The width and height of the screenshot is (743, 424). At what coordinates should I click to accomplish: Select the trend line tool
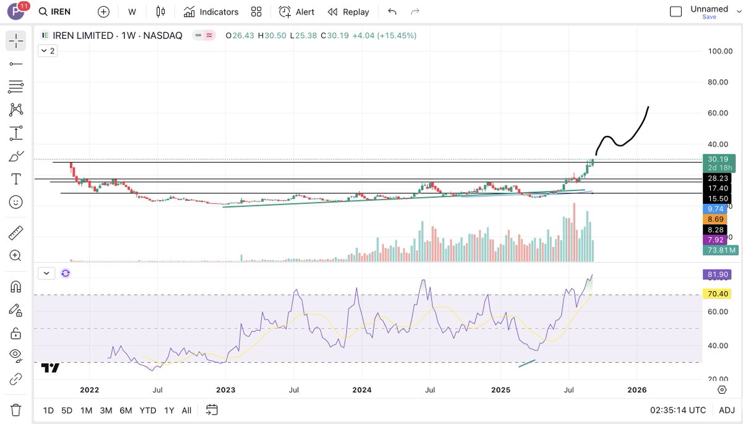point(16,64)
